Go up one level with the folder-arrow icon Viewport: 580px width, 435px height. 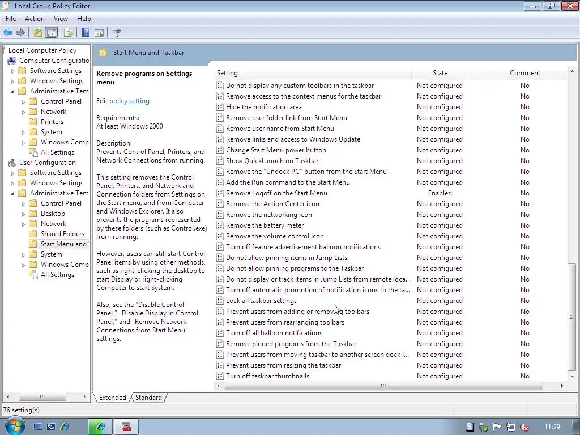38,32
